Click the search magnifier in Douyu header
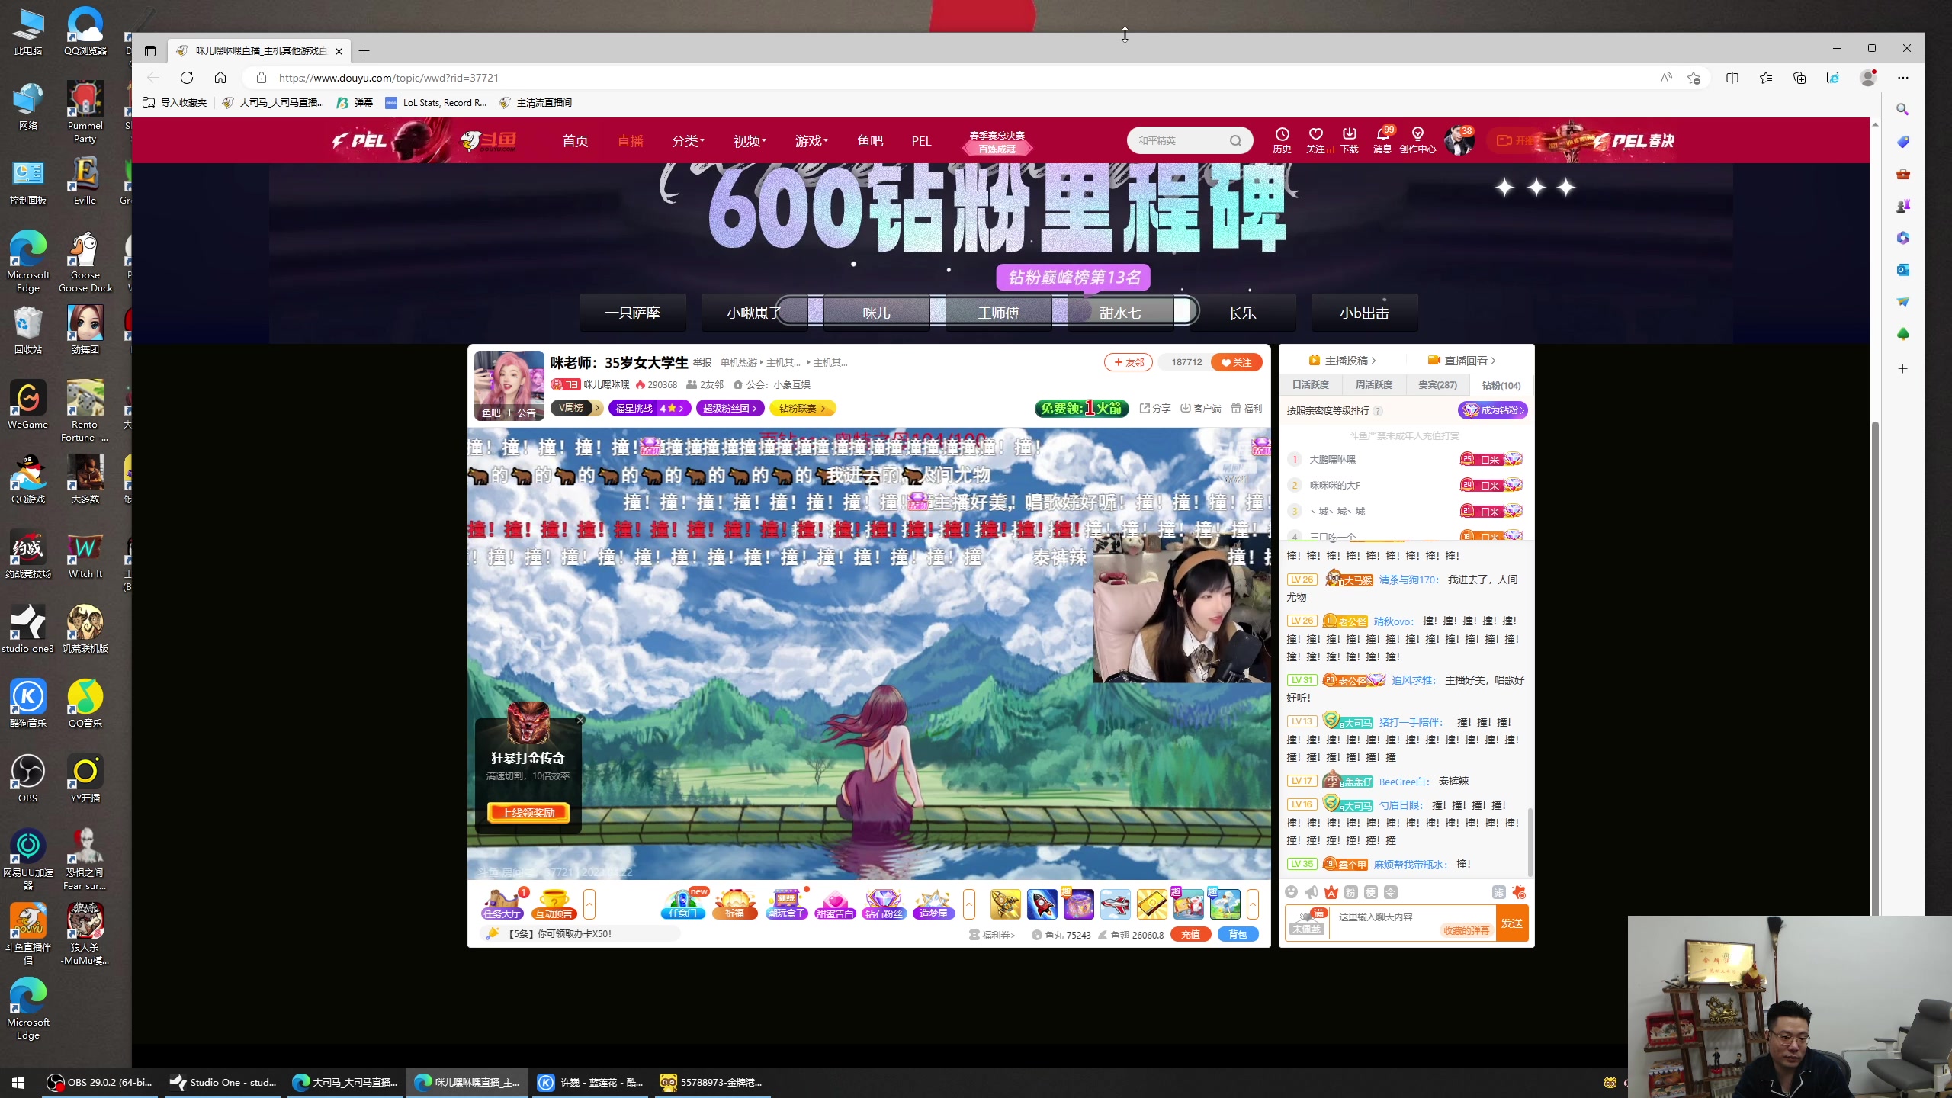This screenshot has width=1952, height=1098. 1235,140
